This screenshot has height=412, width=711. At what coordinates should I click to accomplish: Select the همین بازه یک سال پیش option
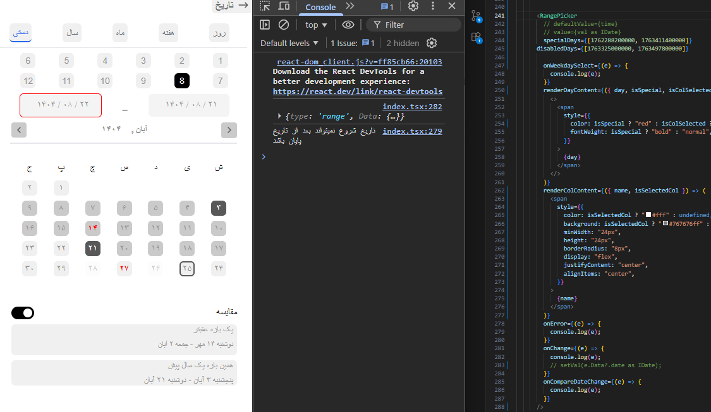pos(124,373)
